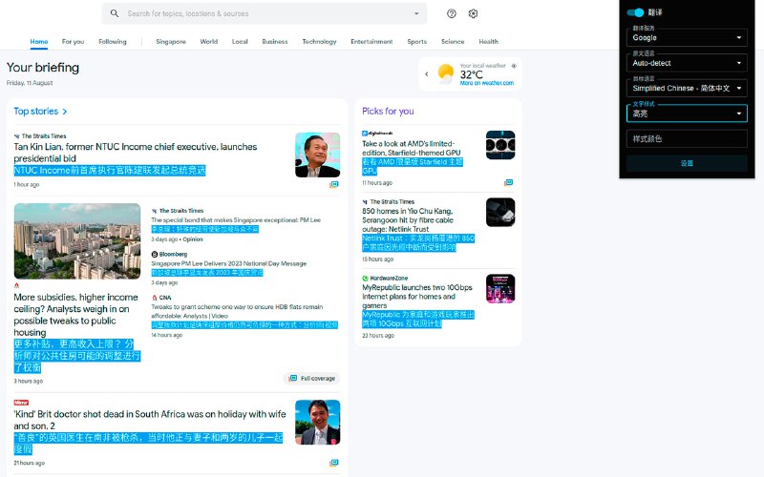
Task: Click the search magnifier icon
Action: (x=115, y=13)
